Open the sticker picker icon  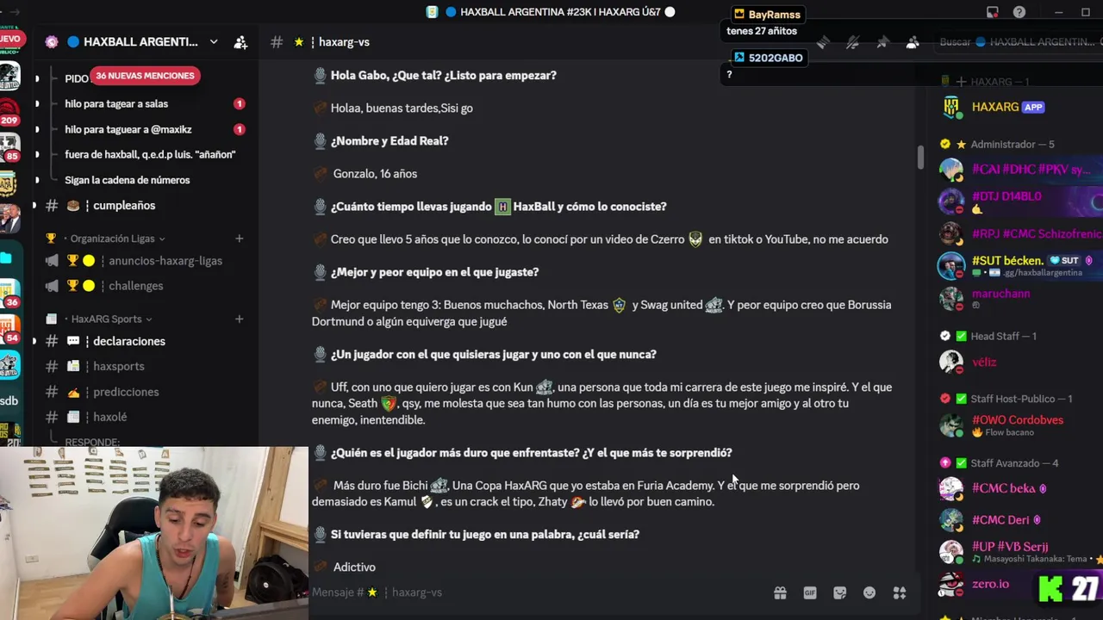click(x=840, y=592)
